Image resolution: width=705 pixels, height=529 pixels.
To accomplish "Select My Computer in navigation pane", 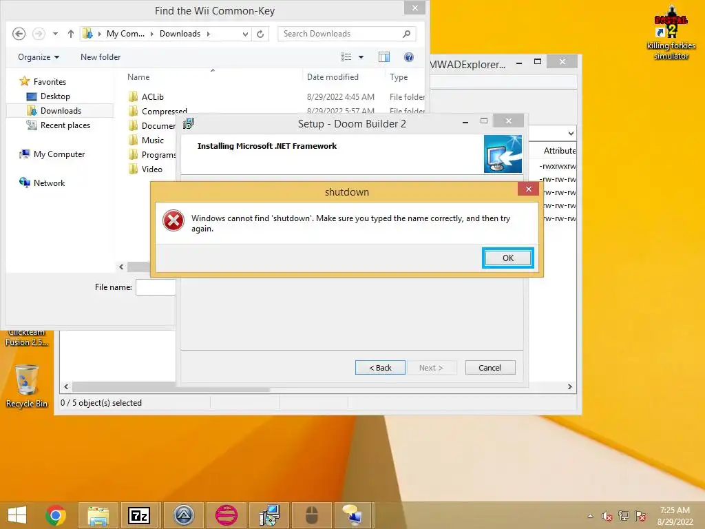I will [x=59, y=154].
